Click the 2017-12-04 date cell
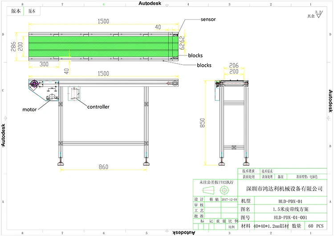 pos(227,200)
